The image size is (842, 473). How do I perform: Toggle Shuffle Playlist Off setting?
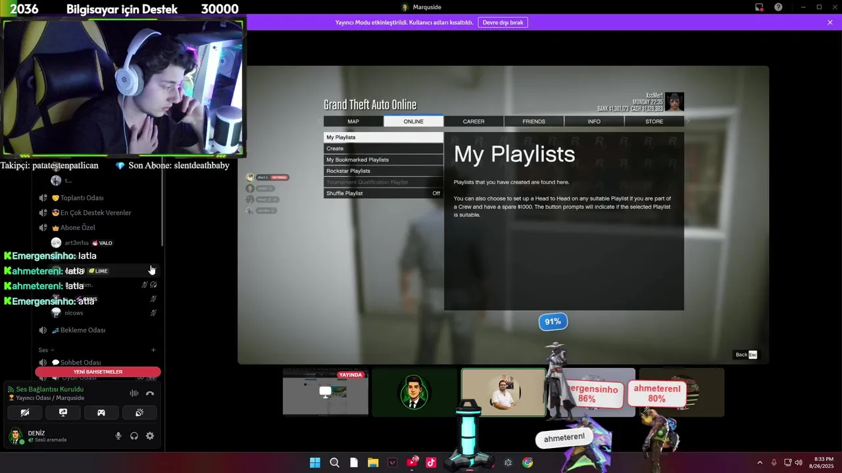(384, 193)
